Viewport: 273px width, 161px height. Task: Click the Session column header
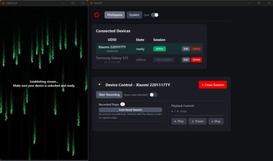click(159, 40)
